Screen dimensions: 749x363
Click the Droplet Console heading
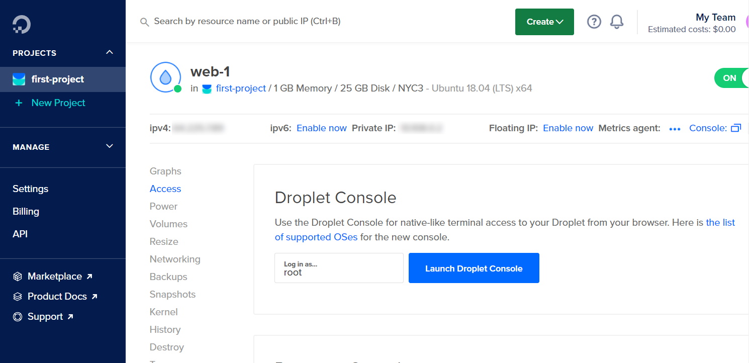(335, 198)
